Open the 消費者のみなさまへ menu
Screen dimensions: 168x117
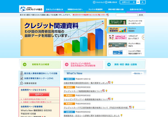point(75,9)
